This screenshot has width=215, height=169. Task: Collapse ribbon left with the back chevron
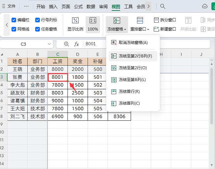(7, 25)
